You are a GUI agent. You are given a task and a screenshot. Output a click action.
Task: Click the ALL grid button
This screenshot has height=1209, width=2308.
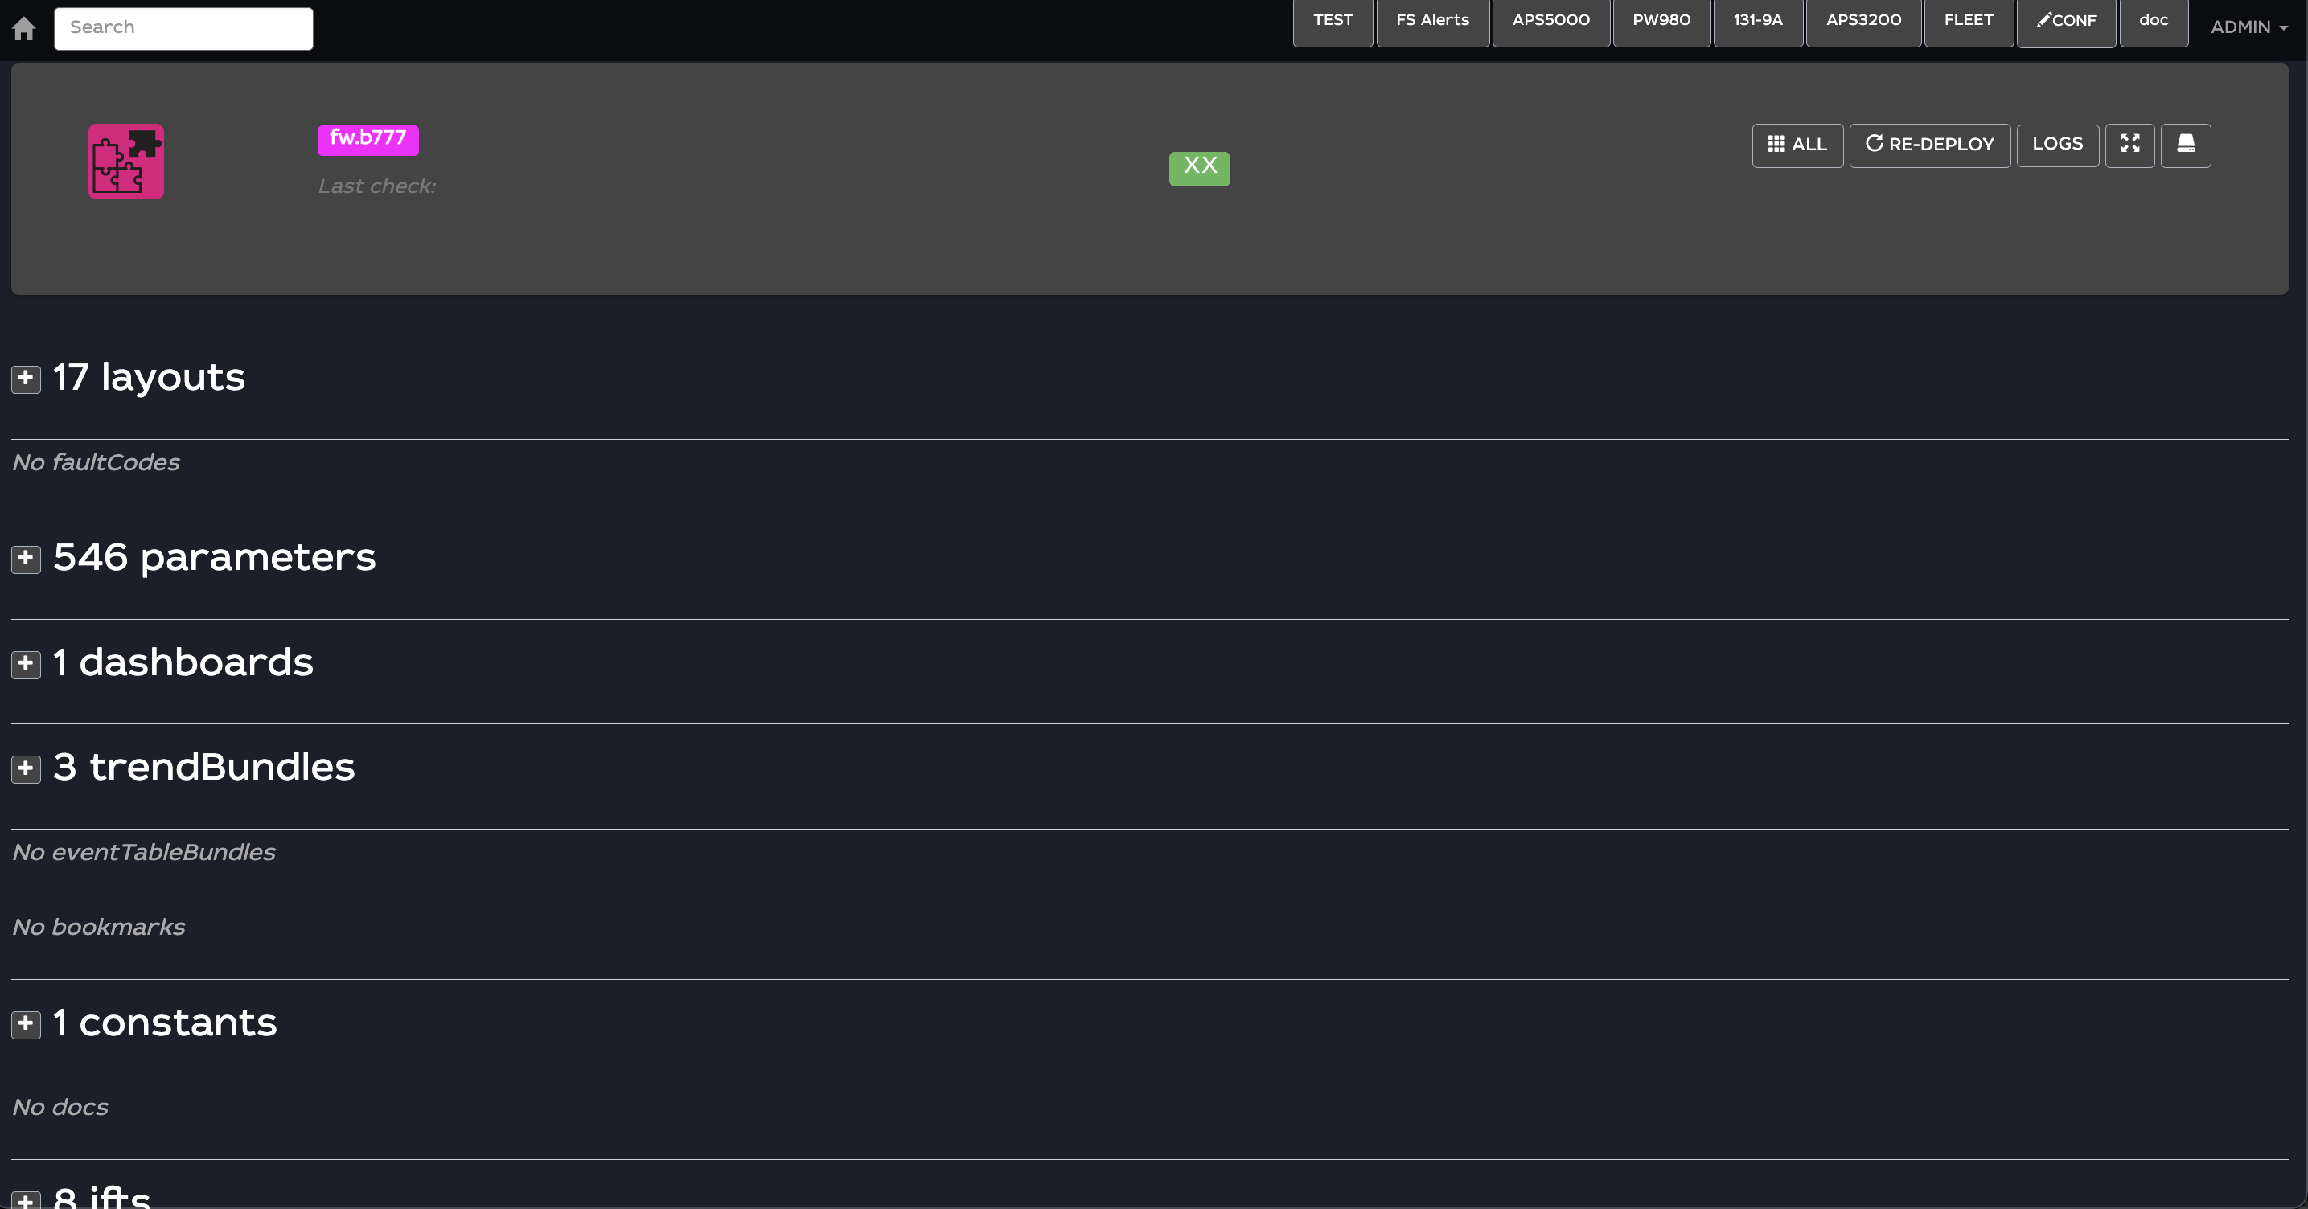coord(1797,144)
